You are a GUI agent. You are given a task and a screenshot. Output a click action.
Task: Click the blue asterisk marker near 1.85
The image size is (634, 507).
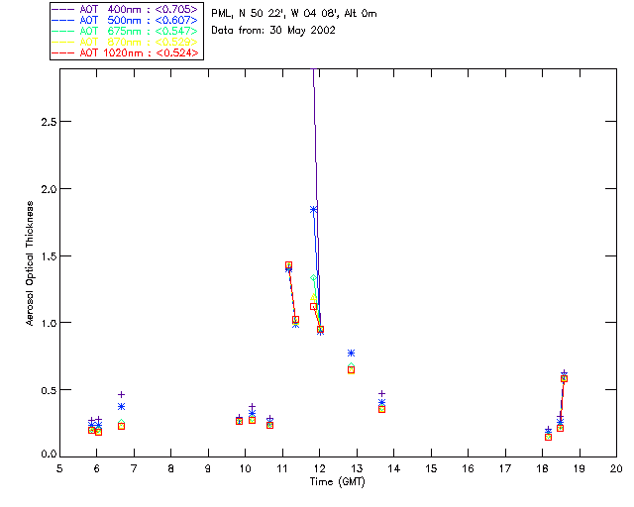tap(313, 209)
